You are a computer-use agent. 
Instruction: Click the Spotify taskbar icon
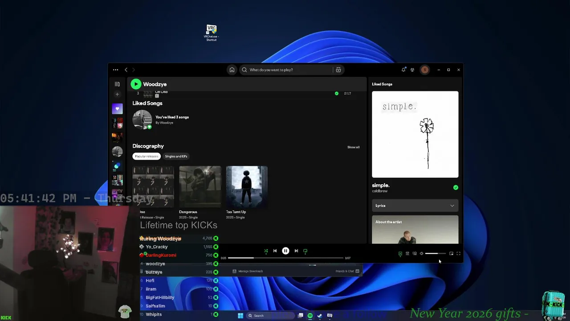point(310,316)
